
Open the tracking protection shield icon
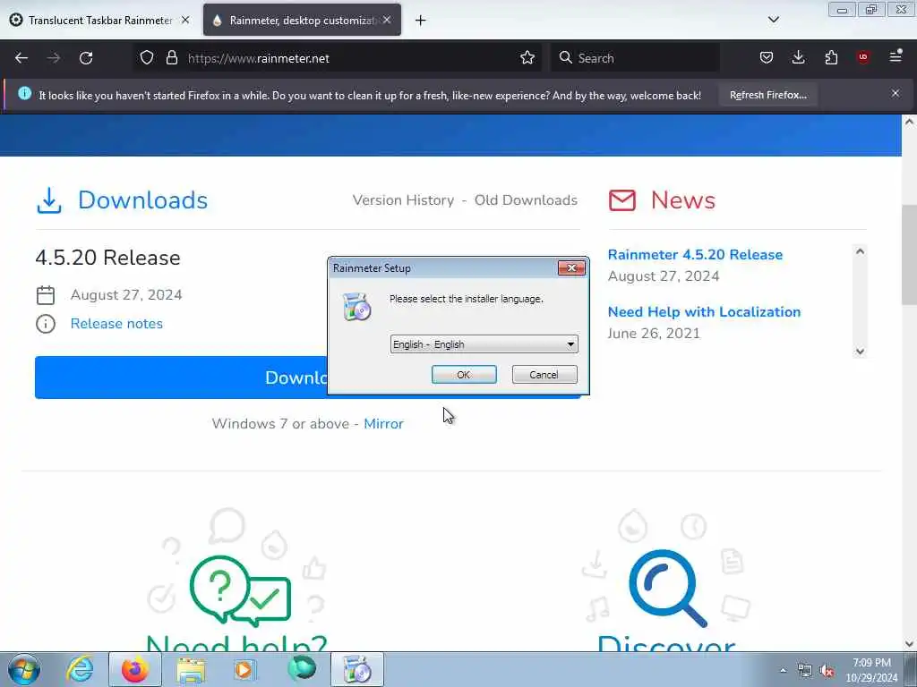147,58
